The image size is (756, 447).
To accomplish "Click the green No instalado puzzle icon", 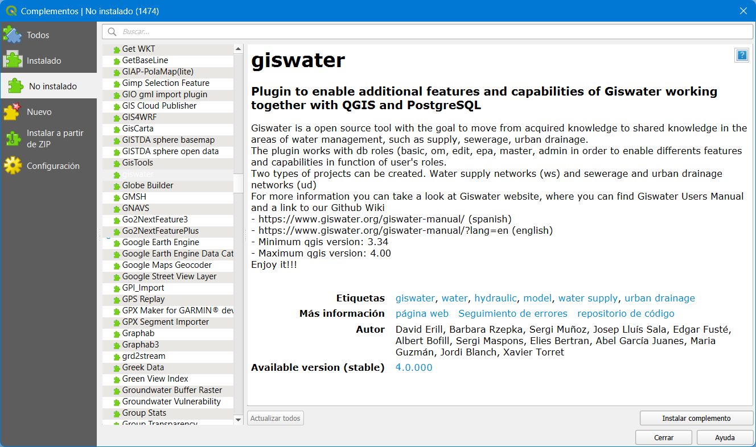I will pyautogui.click(x=15, y=86).
